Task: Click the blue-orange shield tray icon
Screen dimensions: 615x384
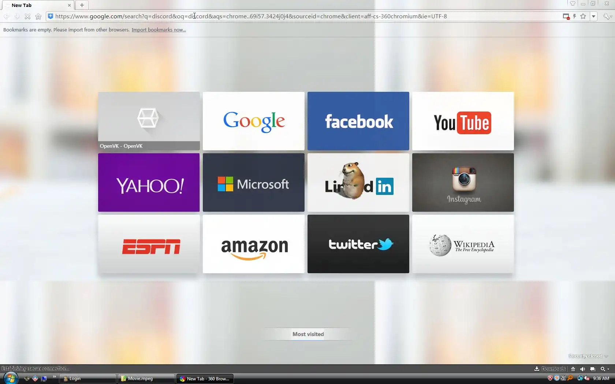Action: point(557,378)
